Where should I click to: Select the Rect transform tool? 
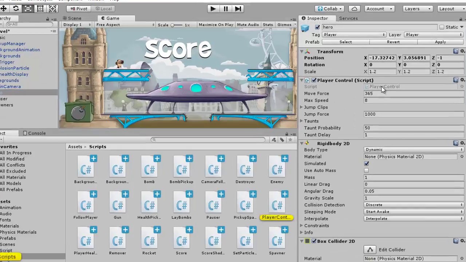click(40, 8)
